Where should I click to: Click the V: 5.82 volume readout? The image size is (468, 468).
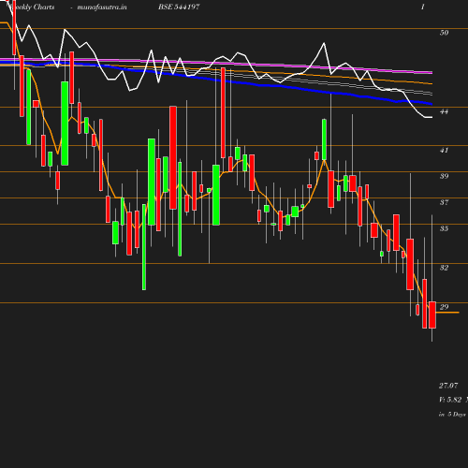pos(450,400)
